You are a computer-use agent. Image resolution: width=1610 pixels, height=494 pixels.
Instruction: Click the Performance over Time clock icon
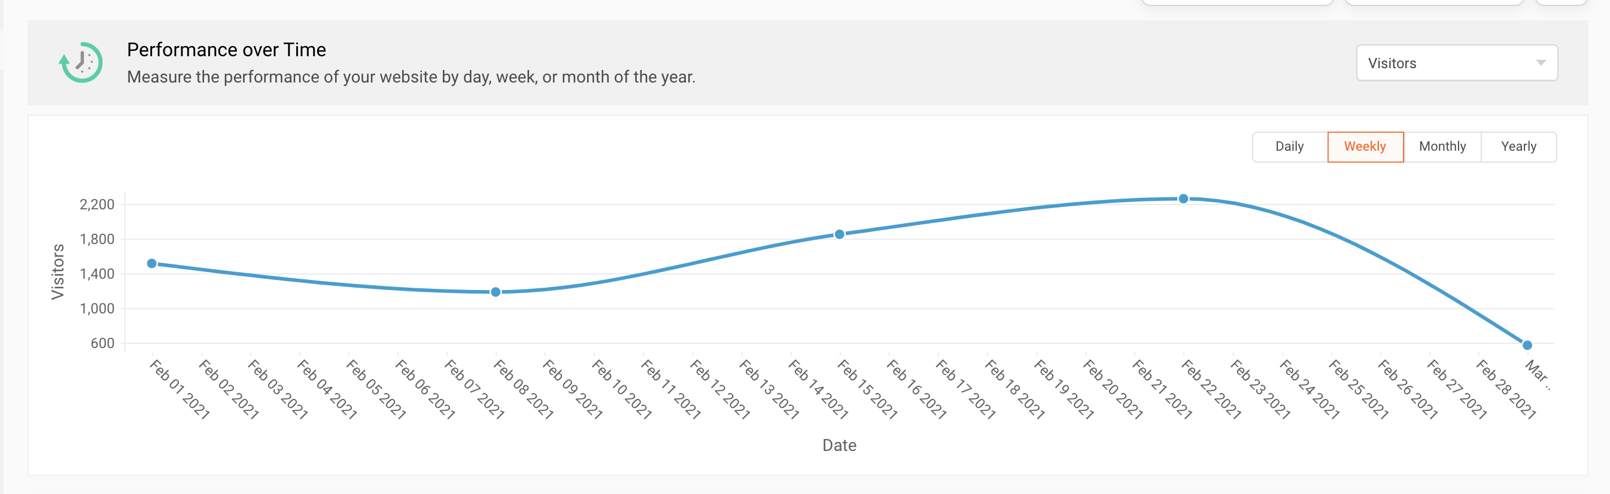click(x=81, y=62)
